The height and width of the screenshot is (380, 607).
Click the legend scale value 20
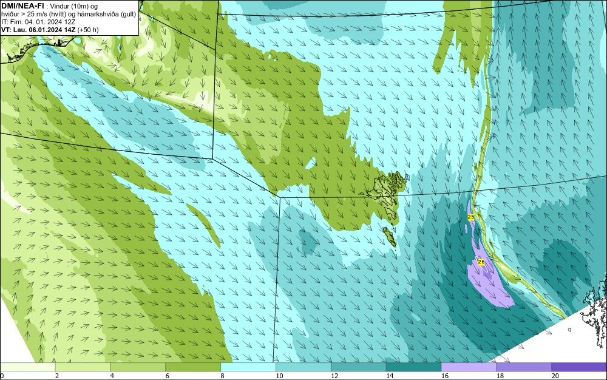coord(555,376)
